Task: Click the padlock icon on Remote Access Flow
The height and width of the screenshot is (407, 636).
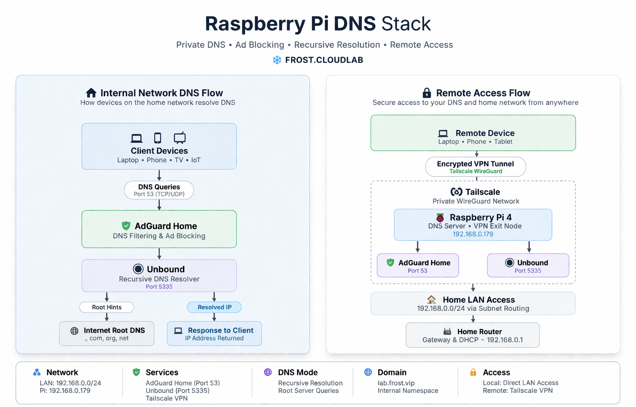Action: pos(426,92)
